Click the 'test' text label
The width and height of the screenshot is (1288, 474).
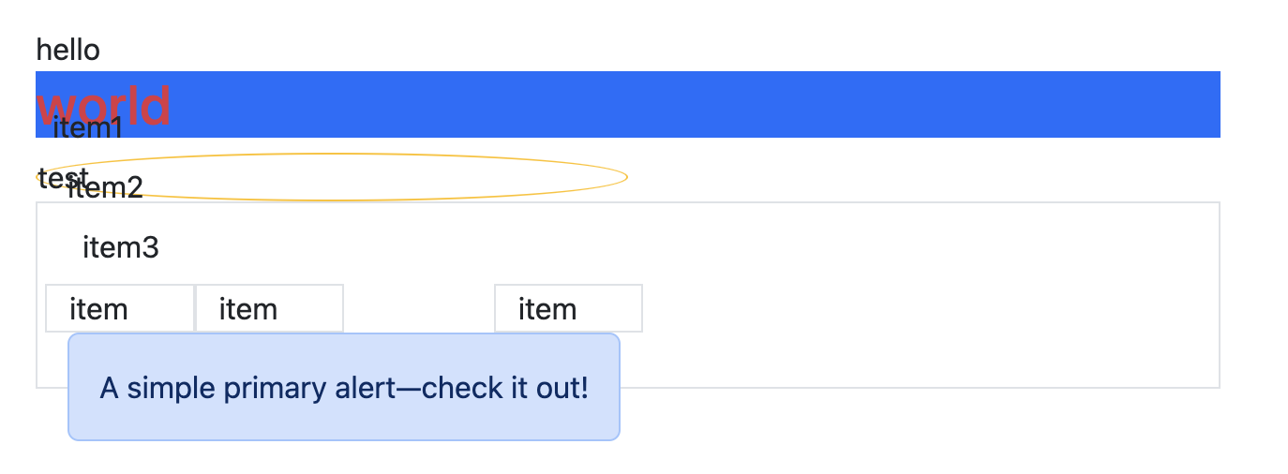(x=63, y=177)
